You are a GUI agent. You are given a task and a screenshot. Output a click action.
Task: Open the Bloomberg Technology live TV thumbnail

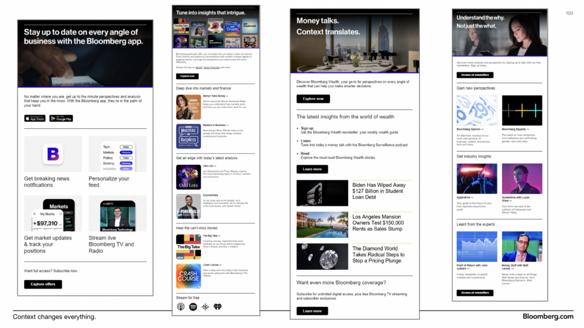[x=117, y=213]
